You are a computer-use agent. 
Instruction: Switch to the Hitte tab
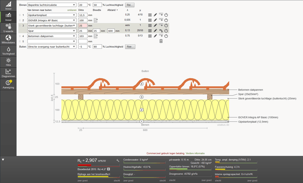8,62
